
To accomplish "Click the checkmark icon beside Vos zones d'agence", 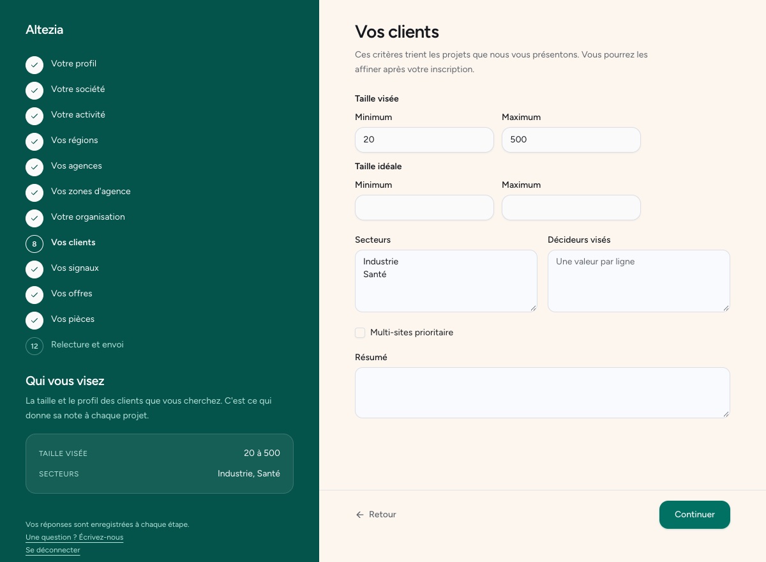I will [x=34, y=193].
